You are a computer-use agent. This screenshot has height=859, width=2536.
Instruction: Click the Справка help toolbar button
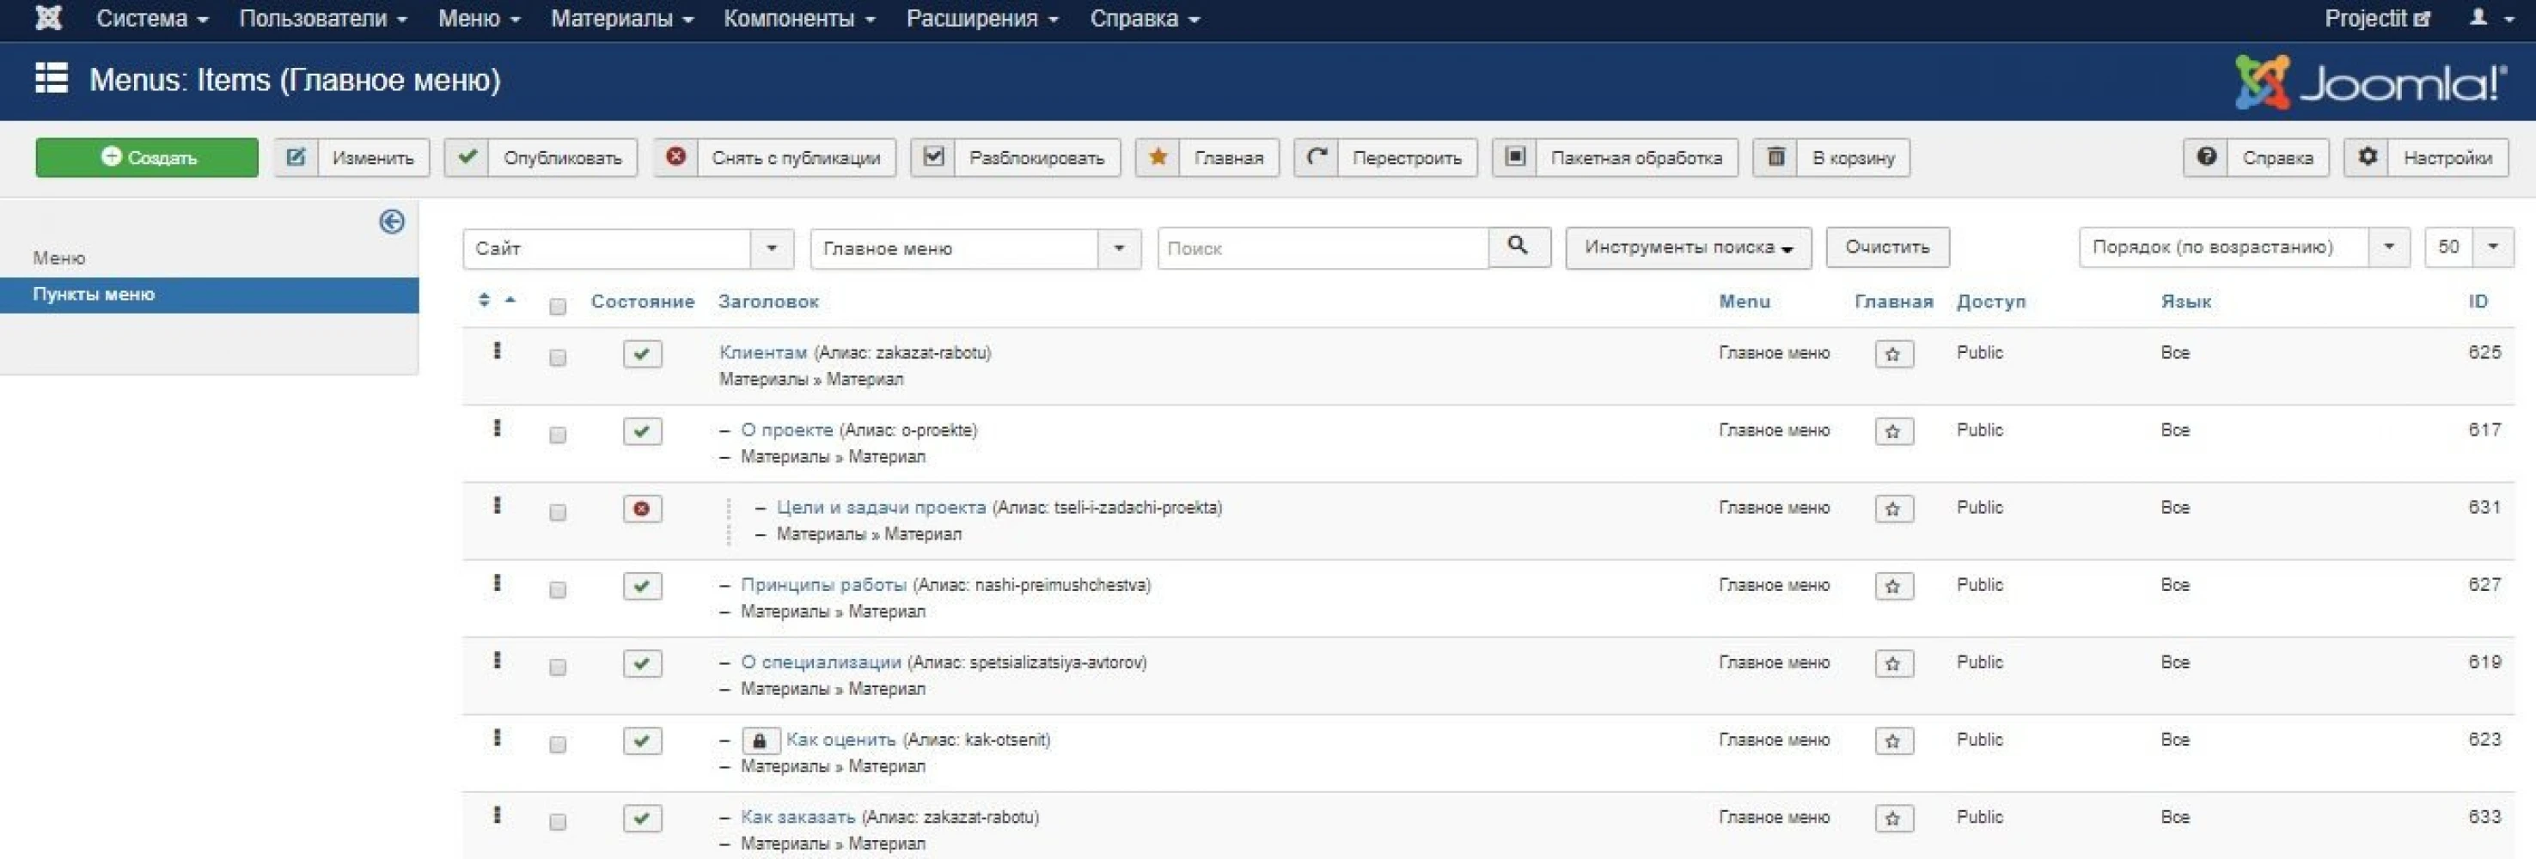[2256, 157]
